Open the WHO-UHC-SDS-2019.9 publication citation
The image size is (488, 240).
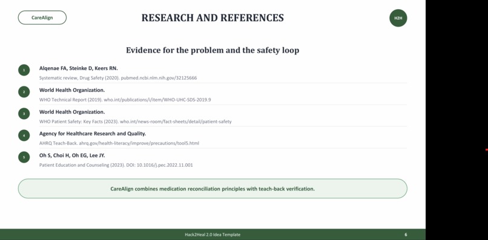125,100
